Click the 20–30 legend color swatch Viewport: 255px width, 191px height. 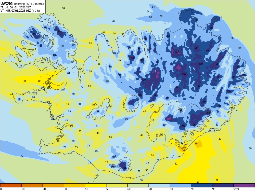[53, 185]
